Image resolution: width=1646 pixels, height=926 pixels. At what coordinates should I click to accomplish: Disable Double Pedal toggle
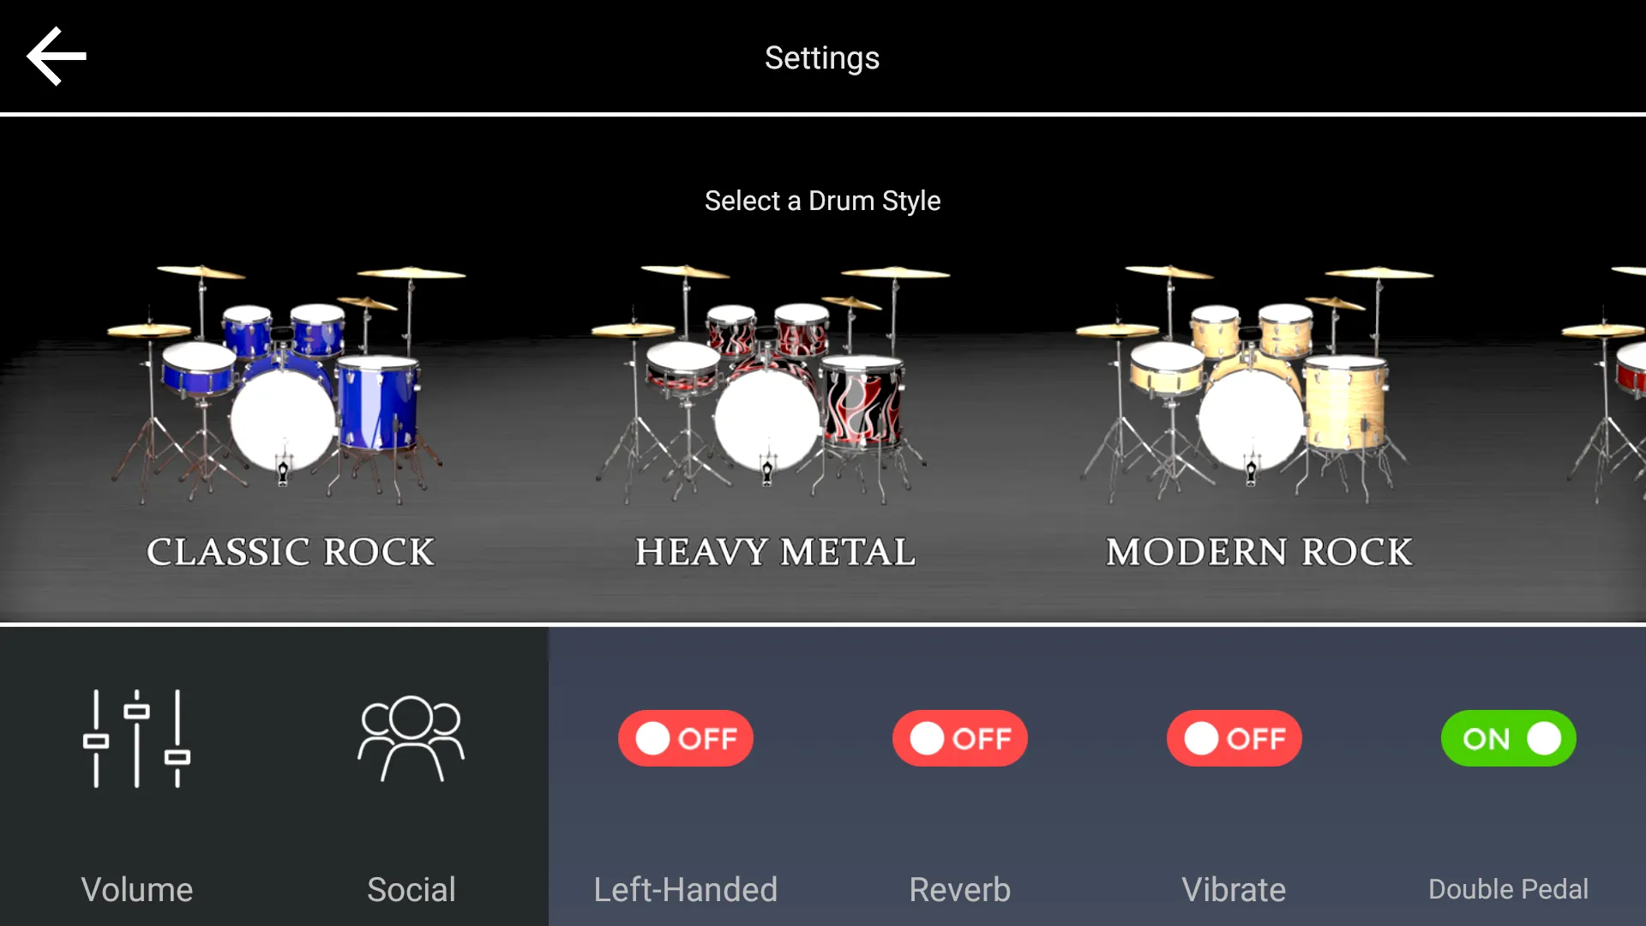[1507, 738]
